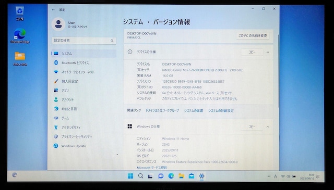The width and height of the screenshot is (334, 190).
Task: Click the IME A input indicator
Action: (276, 176)
